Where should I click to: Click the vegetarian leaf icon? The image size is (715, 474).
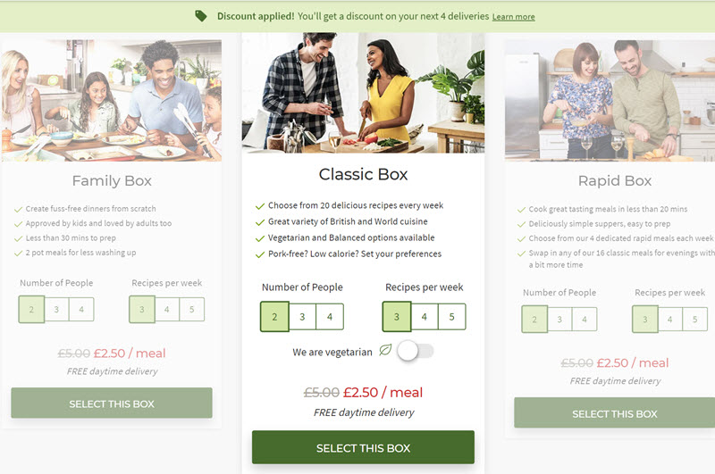(385, 350)
